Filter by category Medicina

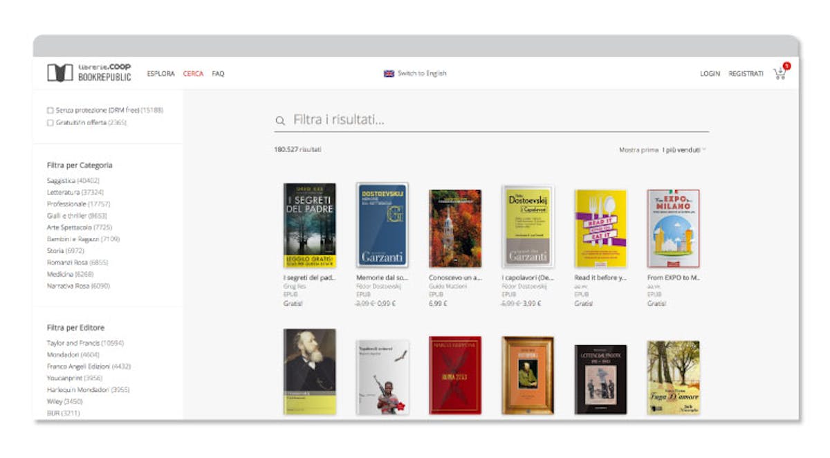coord(70,274)
